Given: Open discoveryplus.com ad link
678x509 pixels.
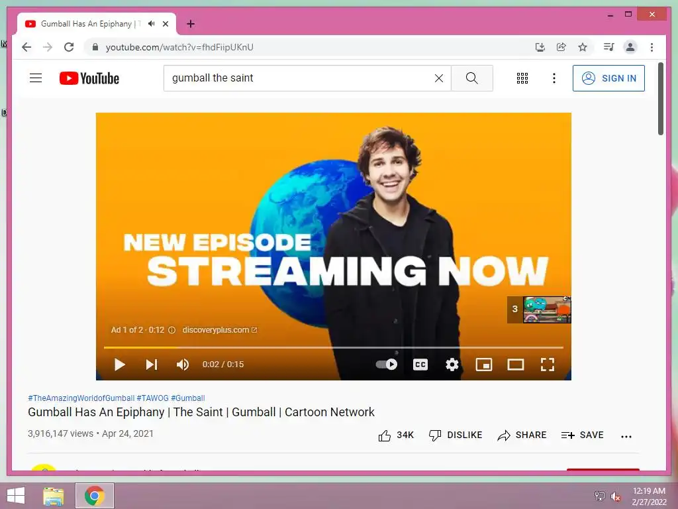Looking at the screenshot, I should tap(220, 330).
